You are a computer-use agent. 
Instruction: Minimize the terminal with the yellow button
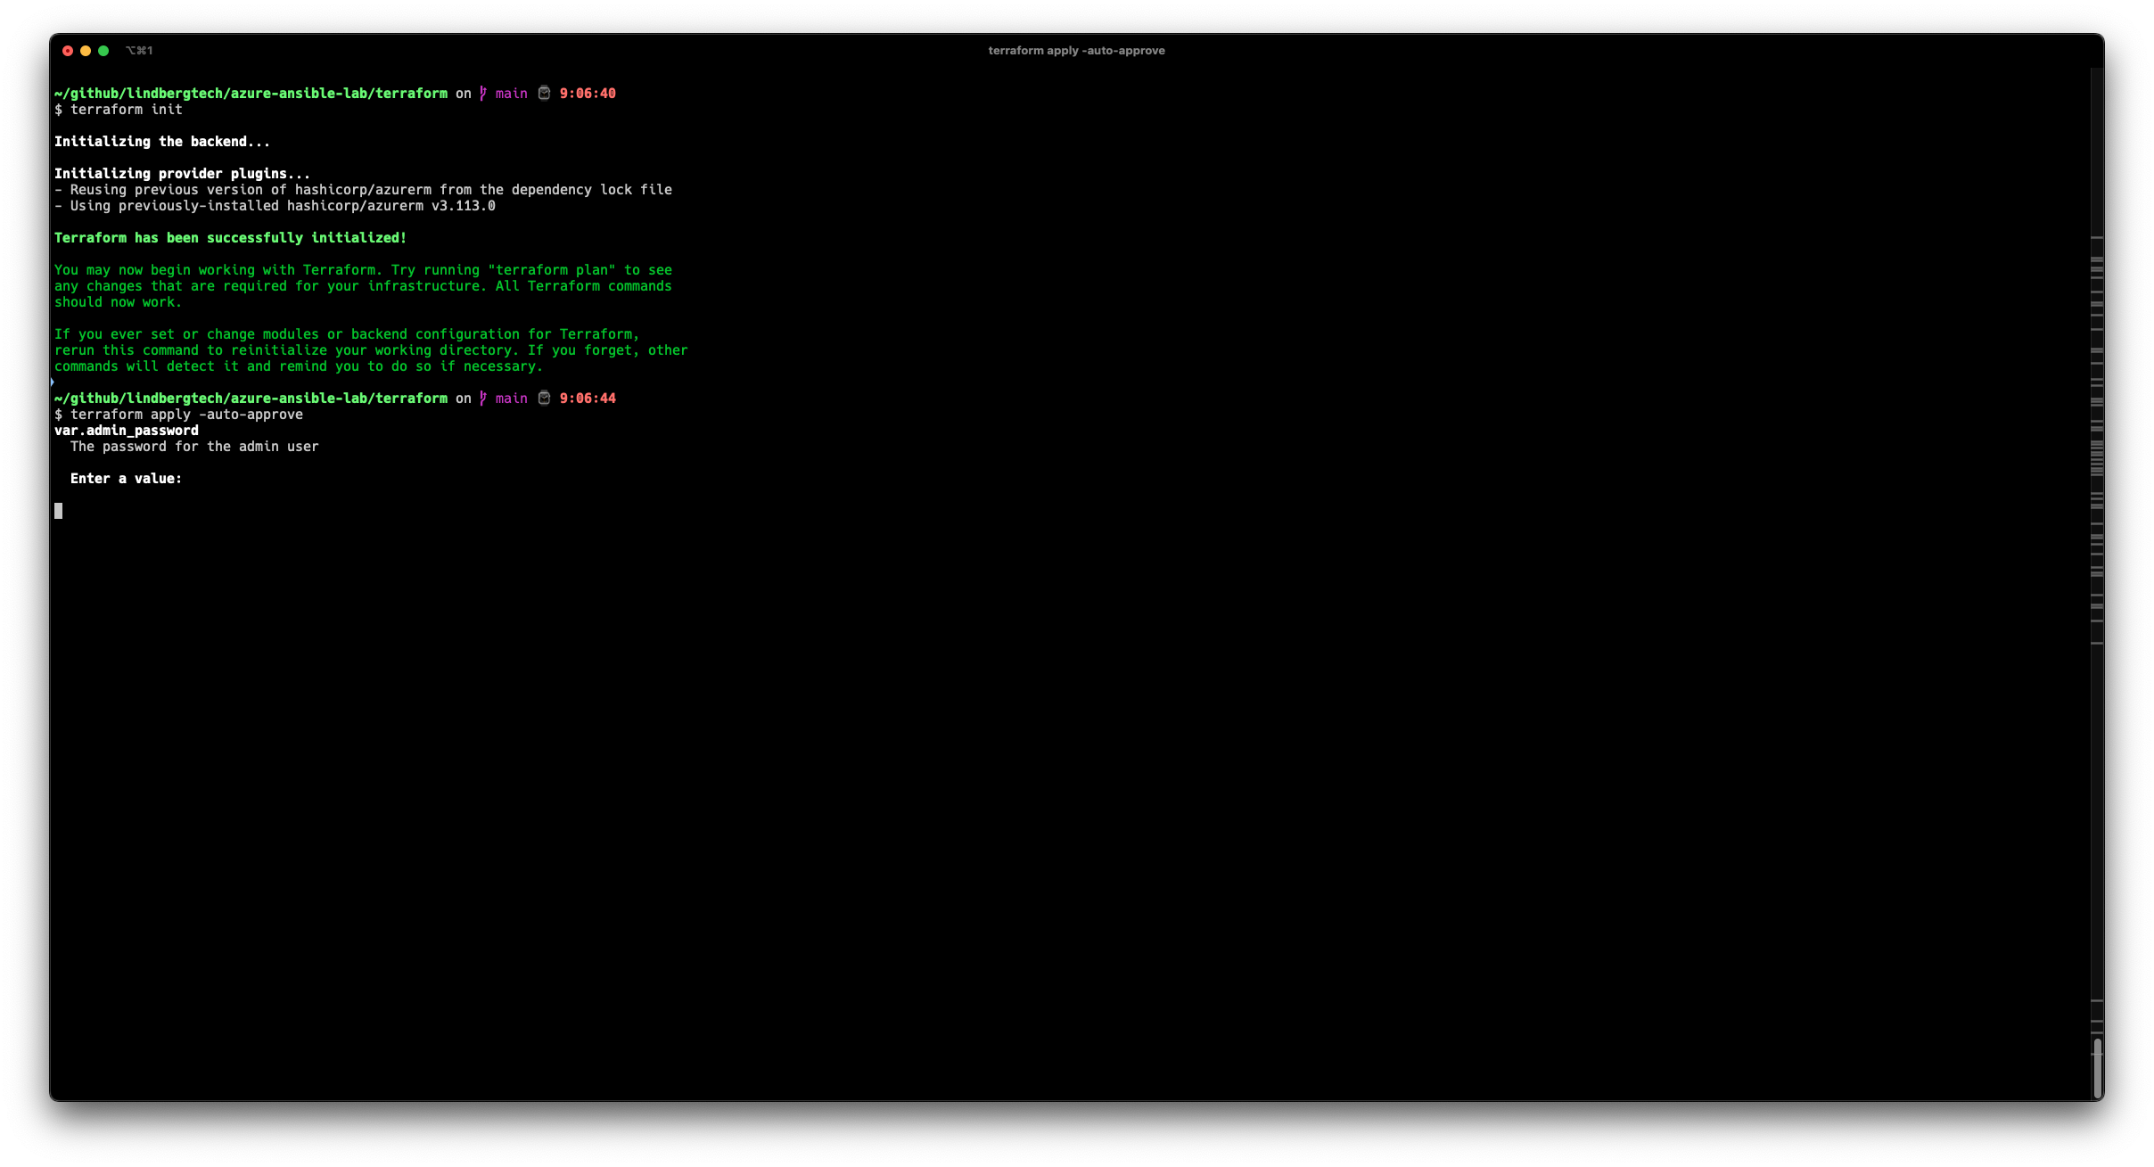tap(86, 51)
